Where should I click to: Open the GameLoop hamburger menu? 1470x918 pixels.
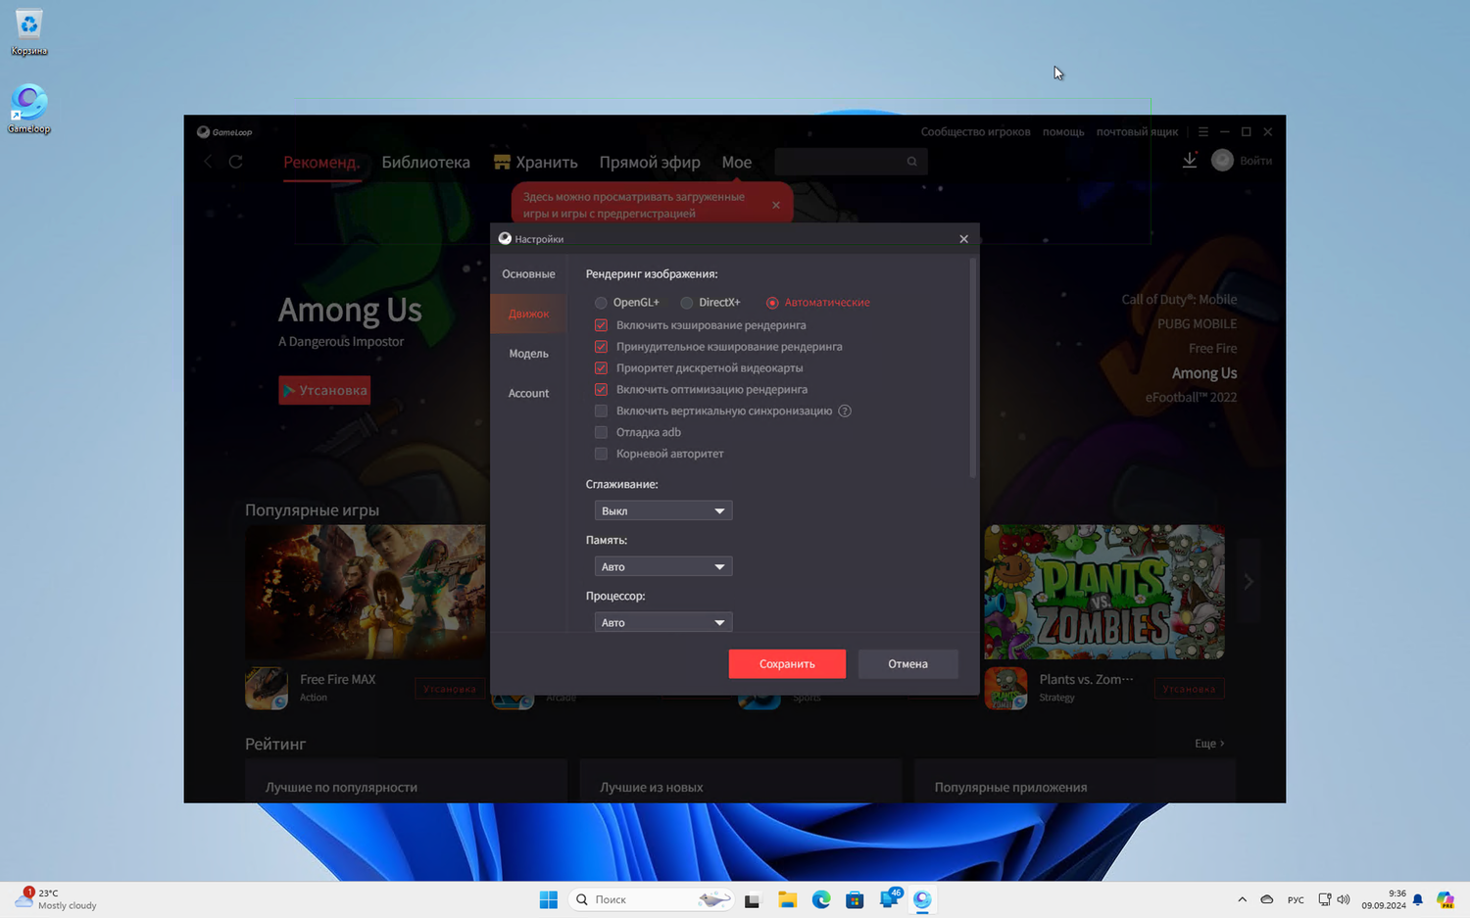click(1203, 131)
